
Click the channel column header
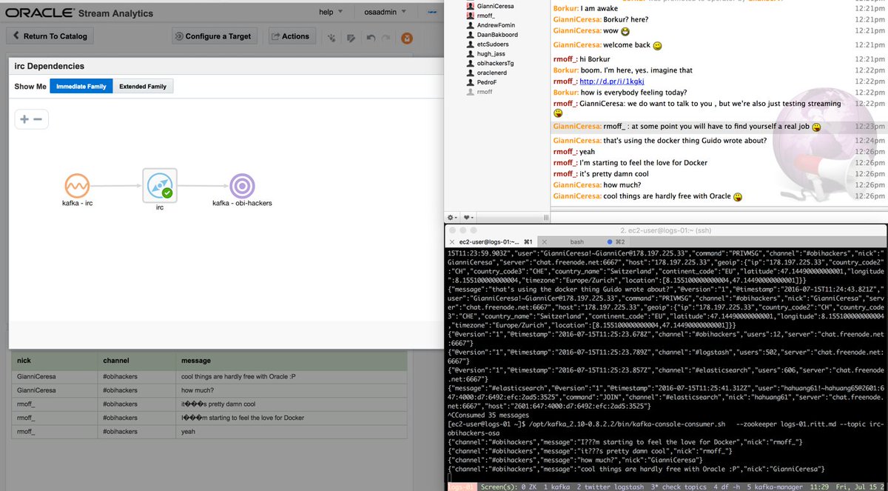tap(137, 360)
